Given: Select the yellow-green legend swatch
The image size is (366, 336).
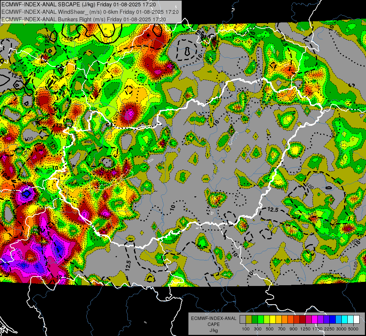Looking at the screenshot, I should coord(267,320).
